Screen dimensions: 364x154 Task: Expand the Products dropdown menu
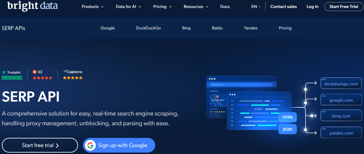point(92,6)
